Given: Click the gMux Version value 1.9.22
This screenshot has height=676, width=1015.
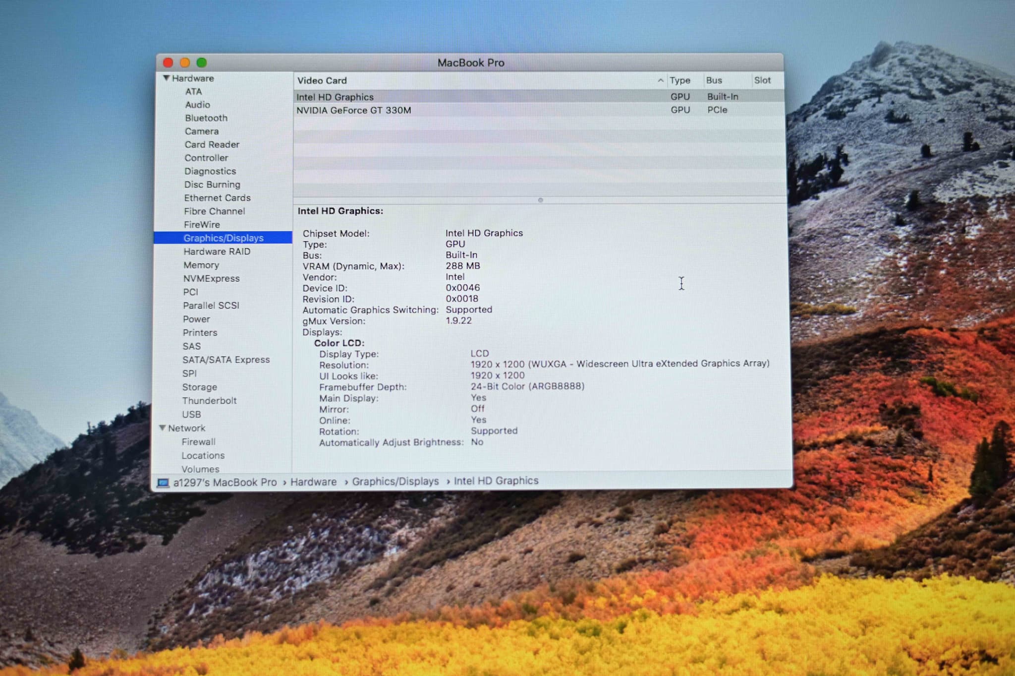Looking at the screenshot, I should point(458,320).
